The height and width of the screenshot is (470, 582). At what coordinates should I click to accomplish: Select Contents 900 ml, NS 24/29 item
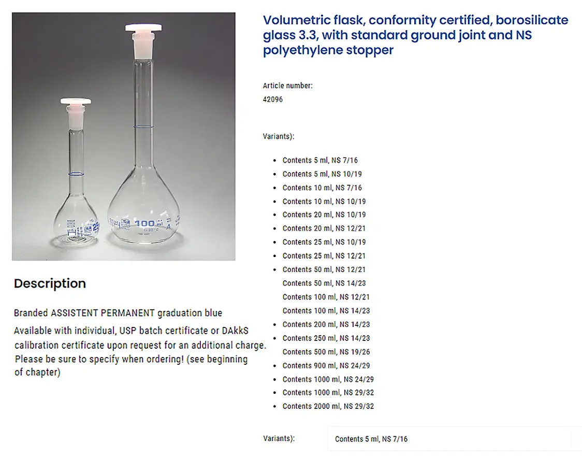click(326, 366)
